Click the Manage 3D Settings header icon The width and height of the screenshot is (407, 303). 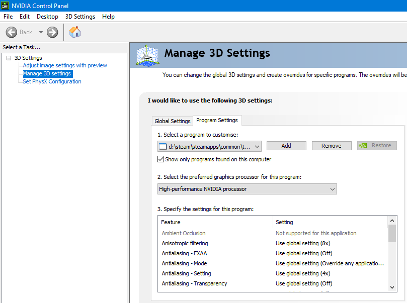tap(147, 55)
